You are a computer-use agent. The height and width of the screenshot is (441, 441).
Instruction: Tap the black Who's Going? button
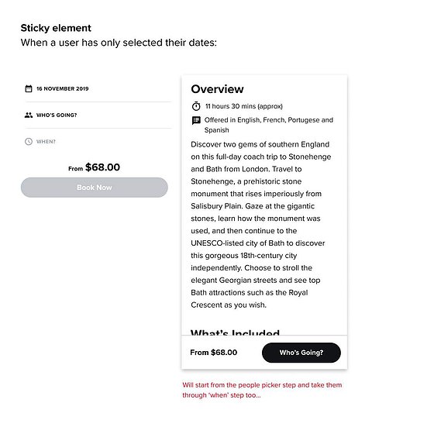pyautogui.click(x=301, y=353)
